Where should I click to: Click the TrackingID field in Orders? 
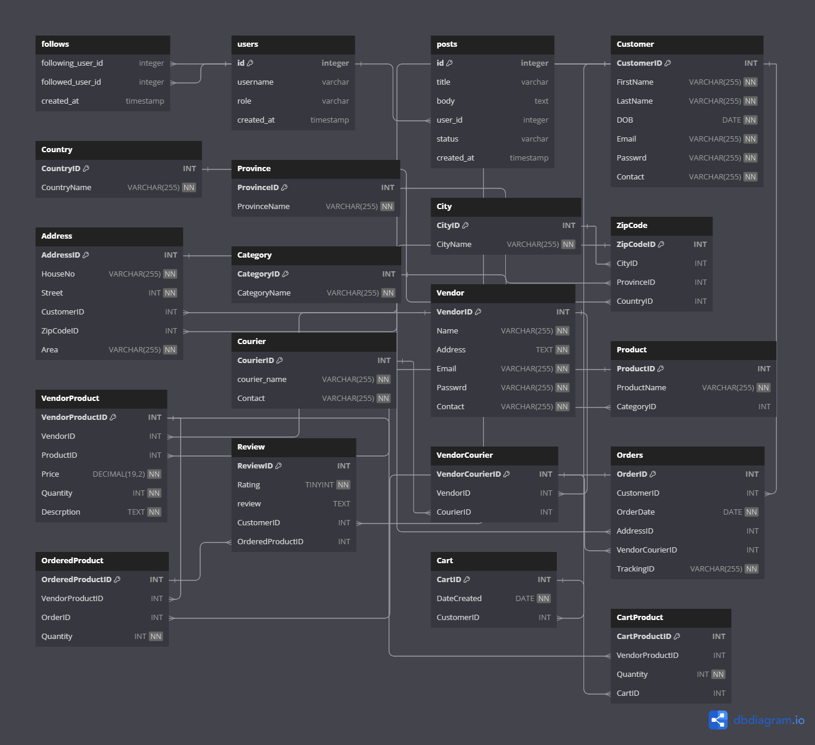point(687,569)
